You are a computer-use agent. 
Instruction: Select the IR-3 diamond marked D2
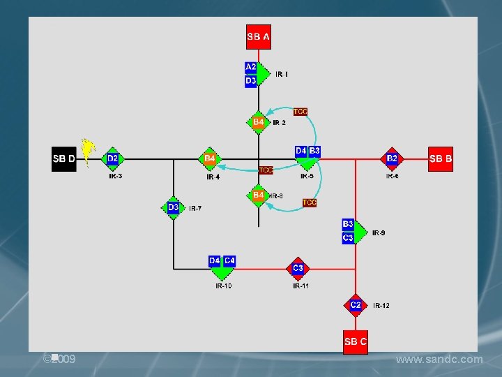pos(113,158)
